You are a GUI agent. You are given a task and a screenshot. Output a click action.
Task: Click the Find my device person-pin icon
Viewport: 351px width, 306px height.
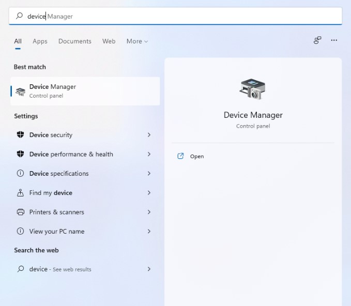coord(21,193)
